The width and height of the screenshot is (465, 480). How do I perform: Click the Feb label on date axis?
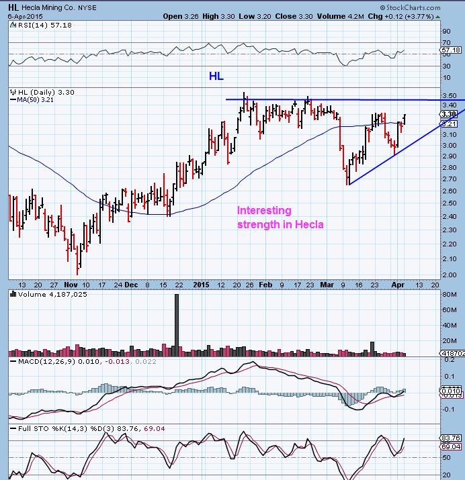[x=265, y=285]
